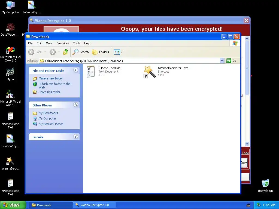Open the Search pane in Explorer
This screenshot has height=209, width=279.
coord(81,52)
